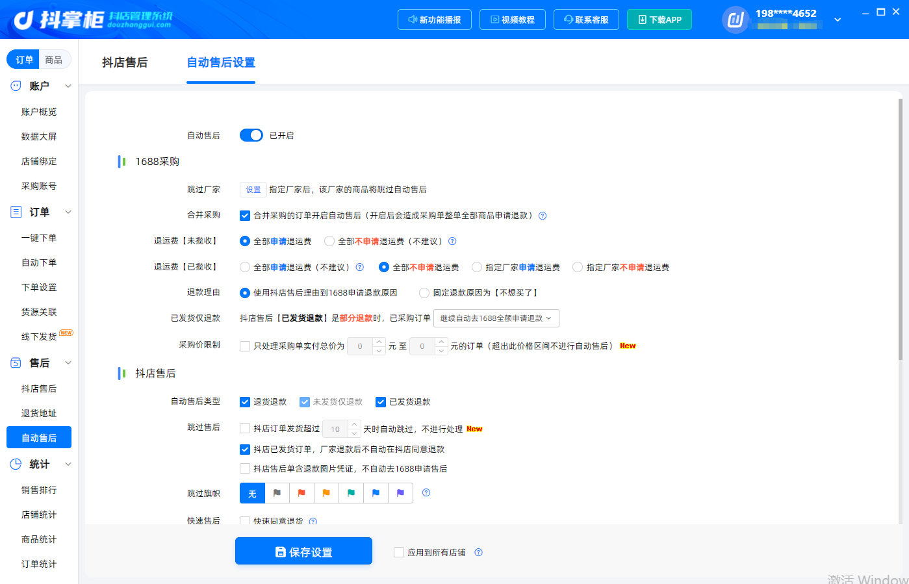Open 账户概览 in sidebar
909x584 pixels.
(x=39, y=112)
